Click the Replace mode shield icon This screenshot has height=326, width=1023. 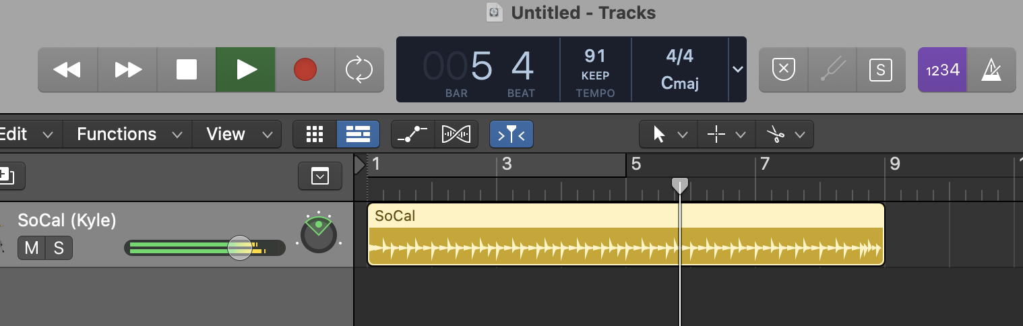tap(783, 69)
